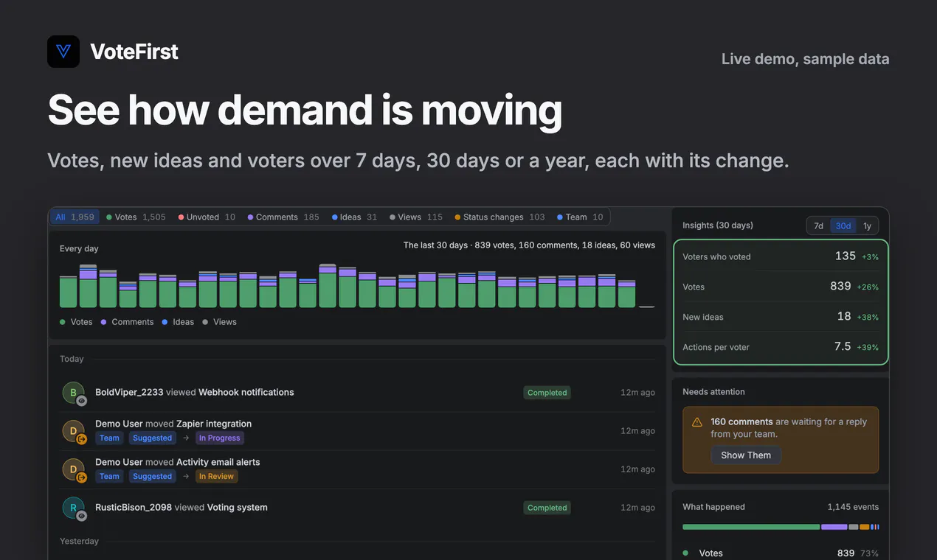Viewport: 937px width, 560px height.
Task: Click BoldViper_2233 green avatar icon
Action: coord(73,393)
